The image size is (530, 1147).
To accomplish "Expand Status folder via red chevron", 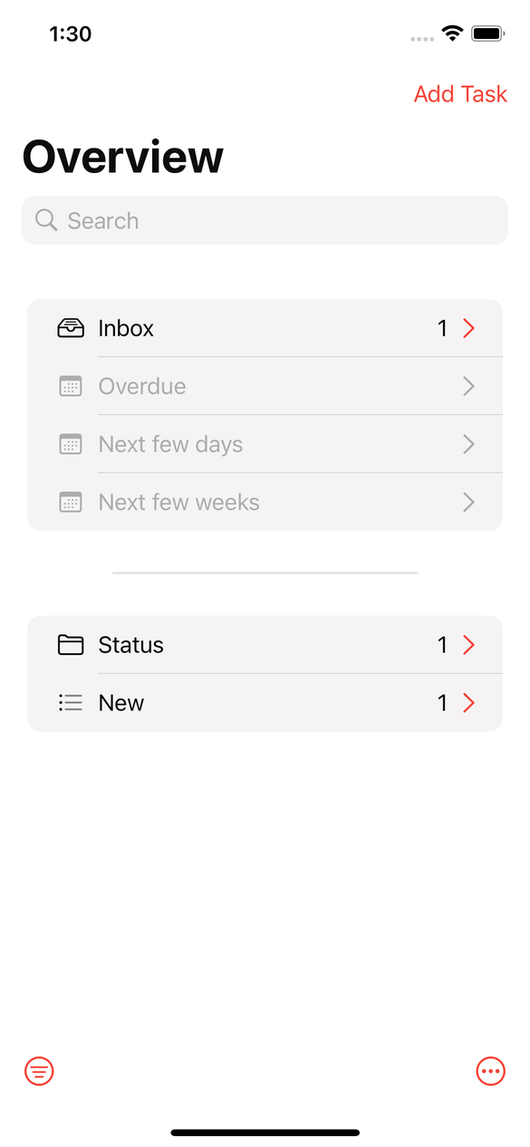I will 468,645.
